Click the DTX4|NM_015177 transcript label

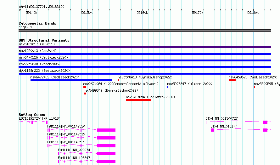click(224, 126)
